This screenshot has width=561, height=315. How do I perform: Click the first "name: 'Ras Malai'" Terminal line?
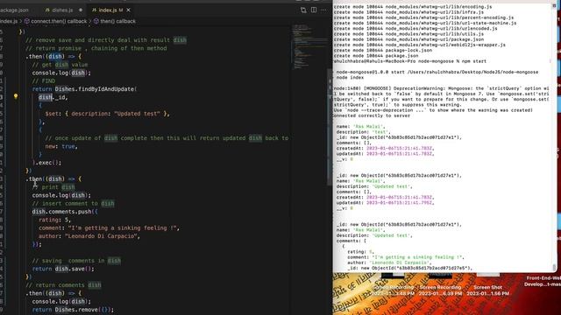[360, 126]
